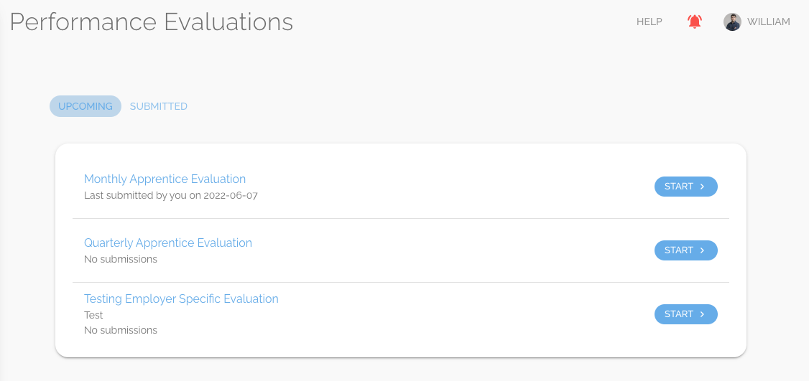The height and width of the screenshot is (381, 809).
Task: Click the 'Test' description under Testing Employer
Action: click(93, 315)
